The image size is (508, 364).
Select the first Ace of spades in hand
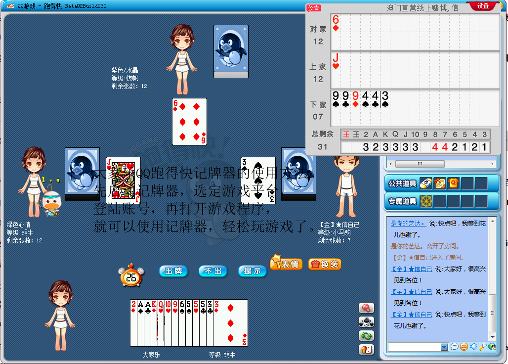[x=140, y=323]
